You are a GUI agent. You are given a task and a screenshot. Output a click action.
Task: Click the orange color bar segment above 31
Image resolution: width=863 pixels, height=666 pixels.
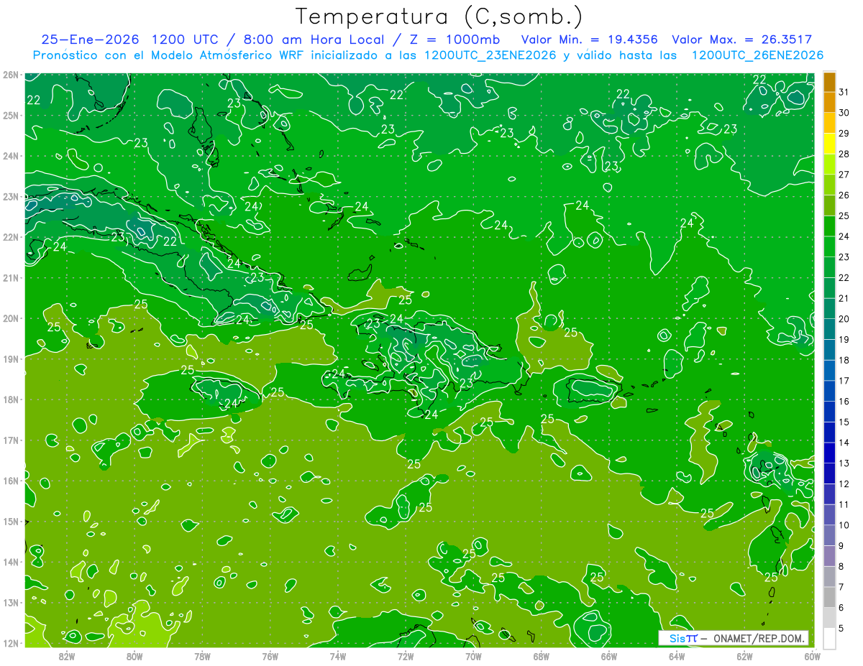829,83
